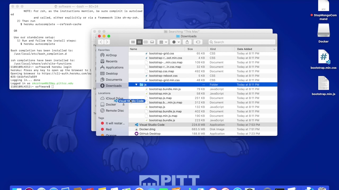Select bootstrap.bundle.min.js in the file list

tap(203, 89)
